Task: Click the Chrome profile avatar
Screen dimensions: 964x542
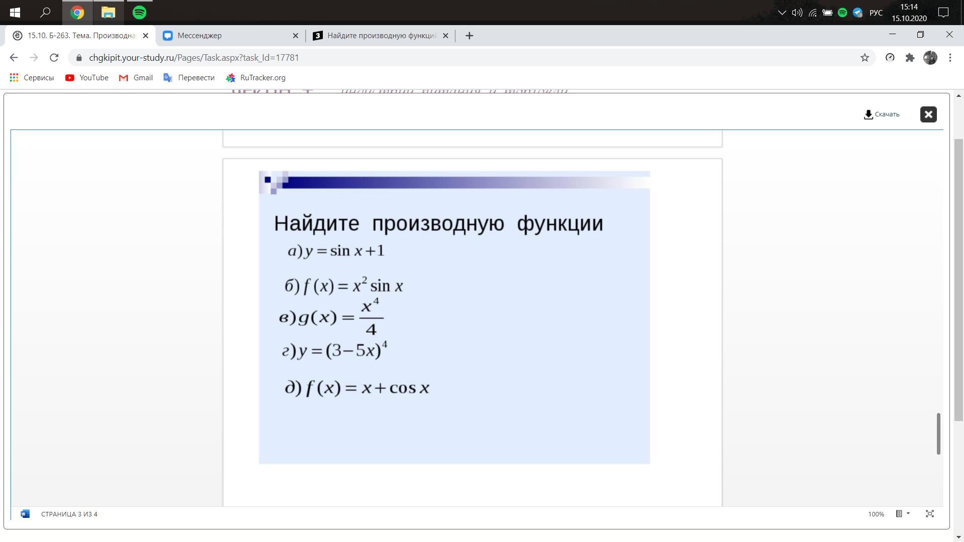Action: coord(930,58)
